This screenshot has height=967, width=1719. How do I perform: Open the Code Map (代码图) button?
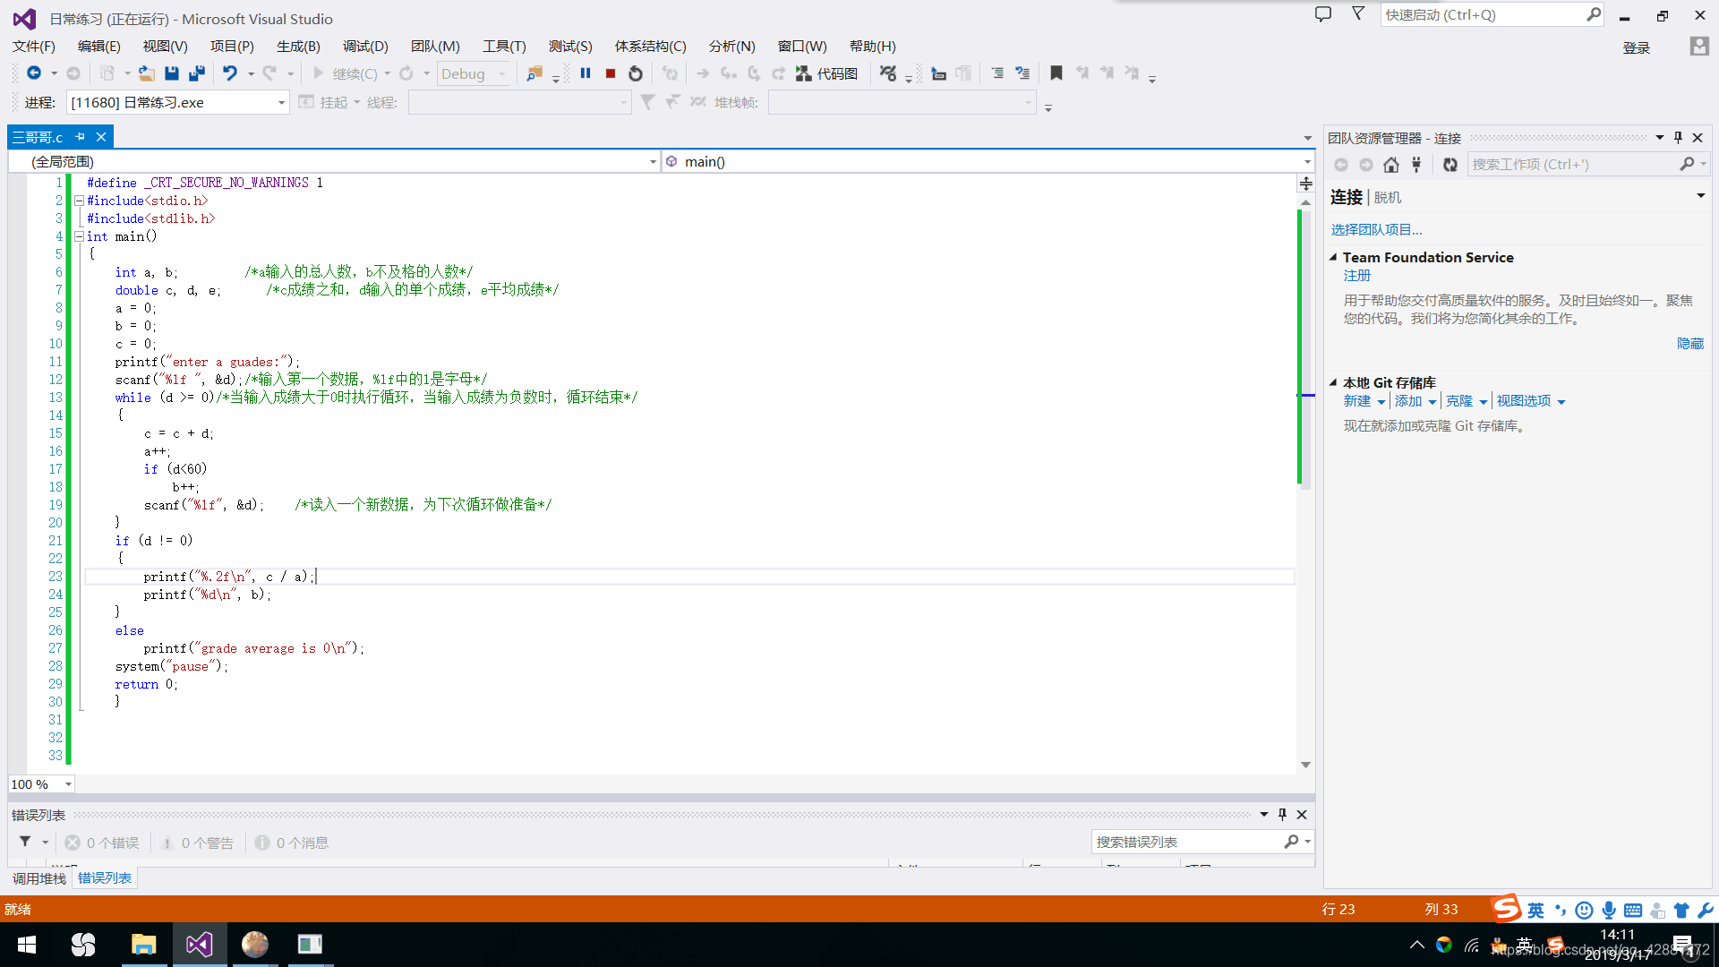point(827,73)
